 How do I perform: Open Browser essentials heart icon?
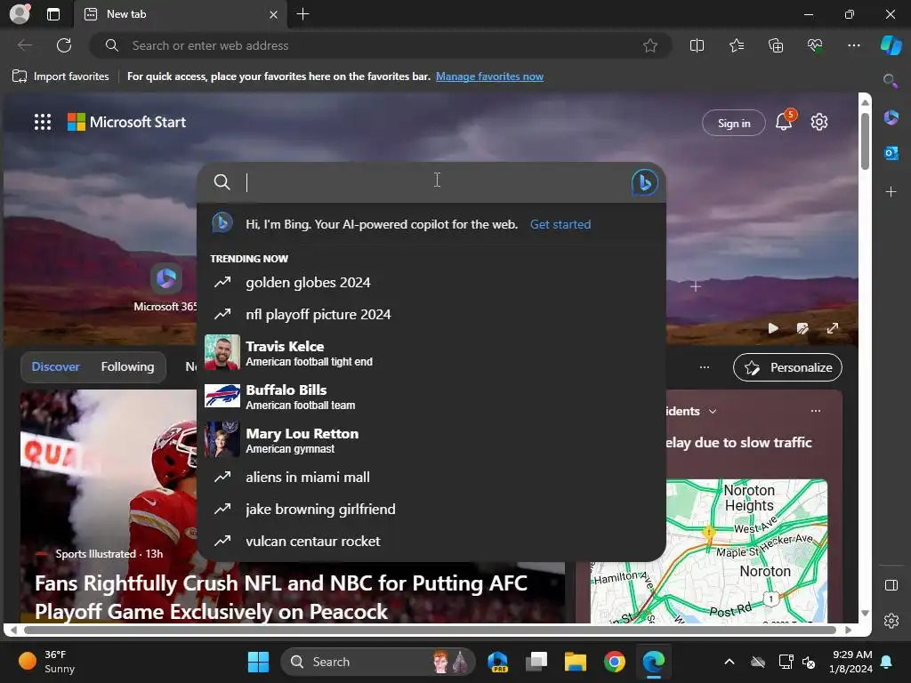[815, 45]
